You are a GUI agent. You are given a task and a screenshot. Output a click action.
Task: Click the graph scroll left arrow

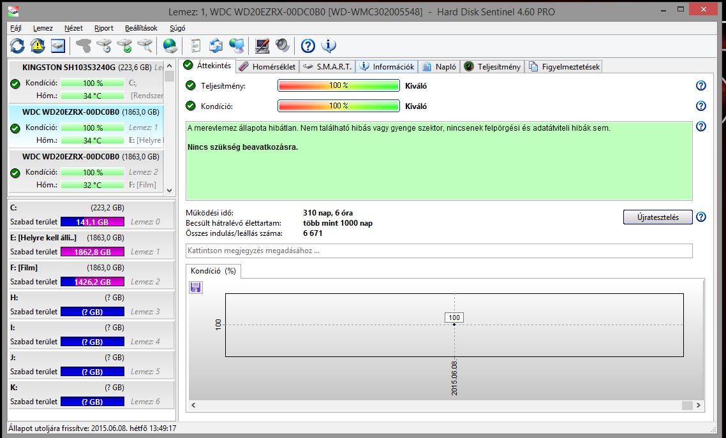click(x=193, y=405)
